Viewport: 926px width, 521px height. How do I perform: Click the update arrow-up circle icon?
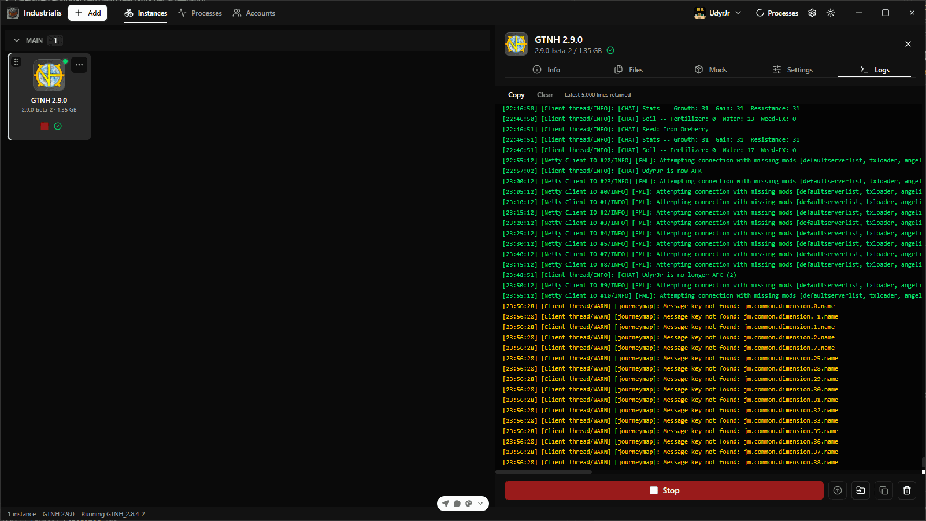point(838,490)
